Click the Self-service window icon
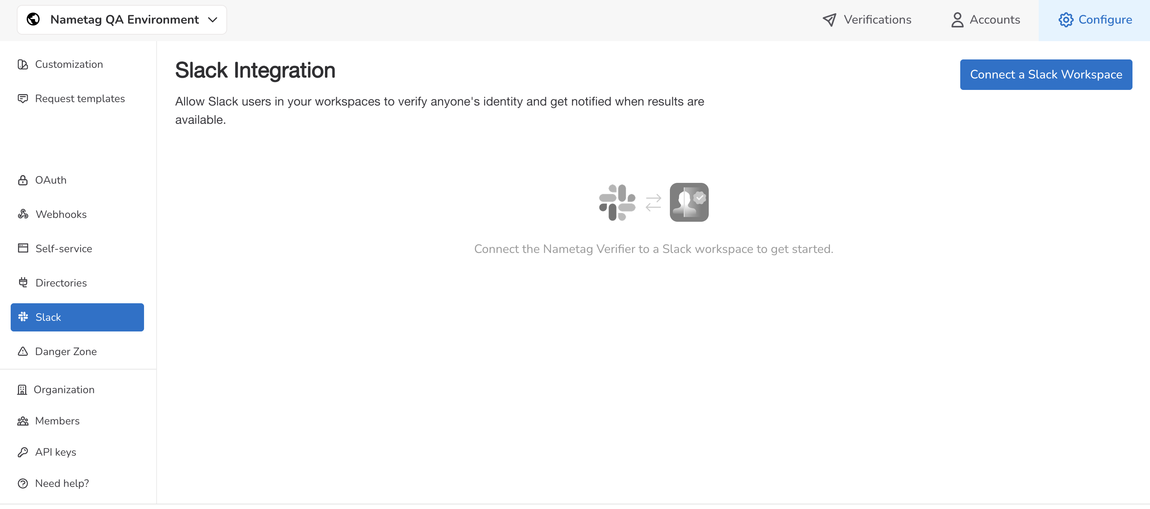This screenshot has width=1150, height=509. (x=23, y=248)
